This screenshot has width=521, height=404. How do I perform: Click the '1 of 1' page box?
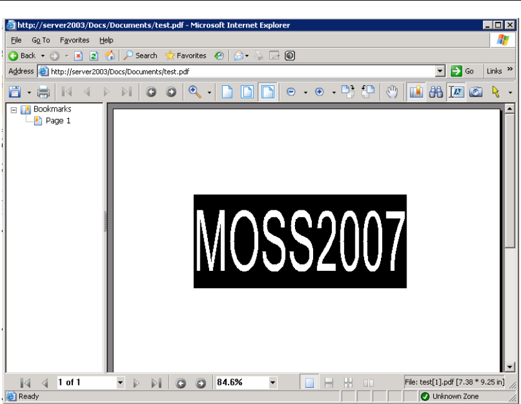tap(87, 382)
